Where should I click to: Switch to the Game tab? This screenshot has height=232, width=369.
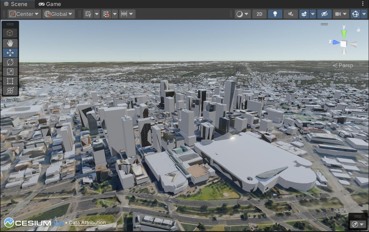(49, 4)
